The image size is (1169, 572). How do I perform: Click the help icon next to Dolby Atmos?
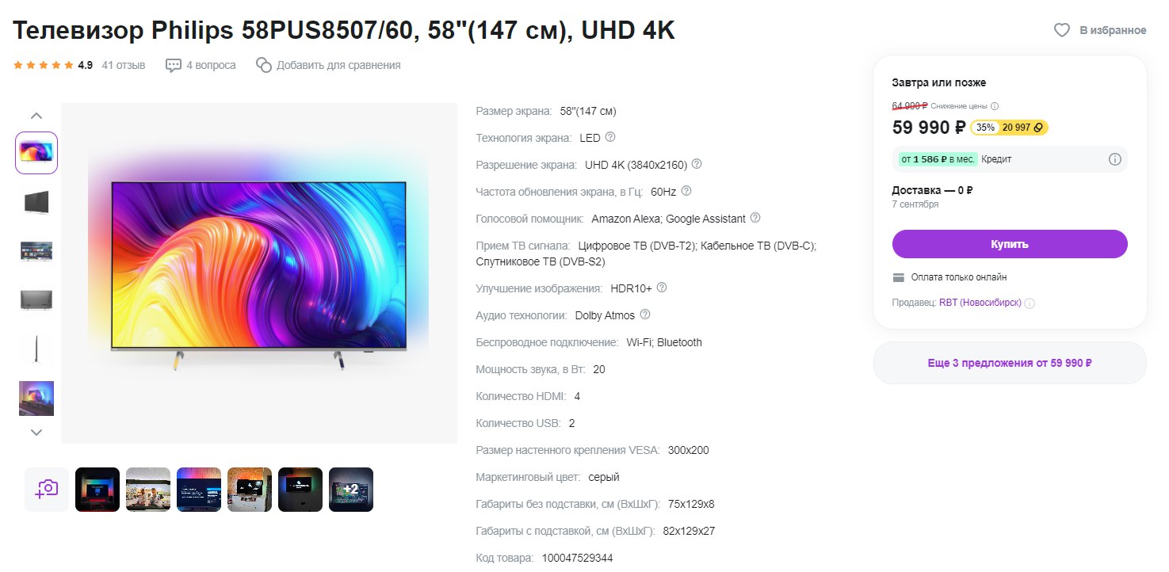pos(645,315)
